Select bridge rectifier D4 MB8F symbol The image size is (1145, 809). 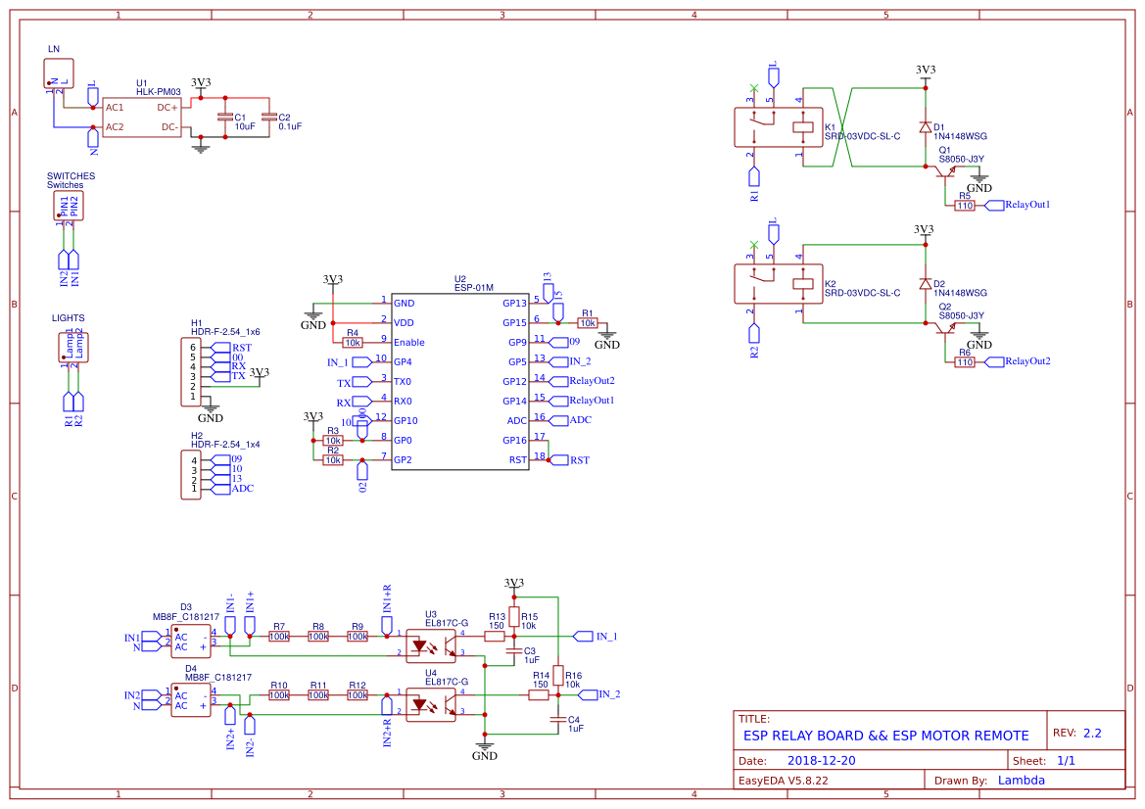click(192, 697)
